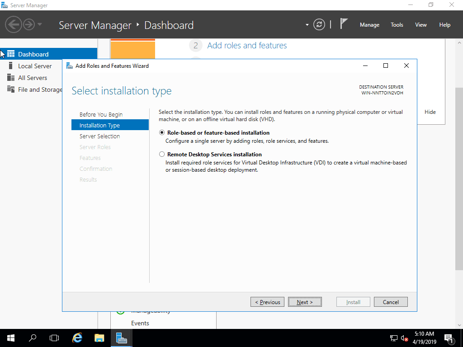Open the Windows Start menu
This screenshot has width=463, height=347.
[11, 338]
